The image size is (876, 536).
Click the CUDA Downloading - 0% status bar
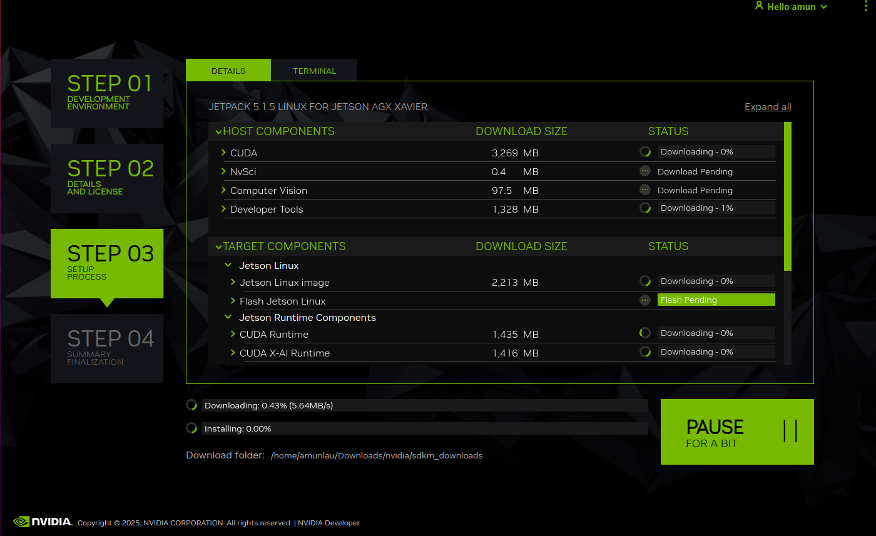click(x=716, y=151)
